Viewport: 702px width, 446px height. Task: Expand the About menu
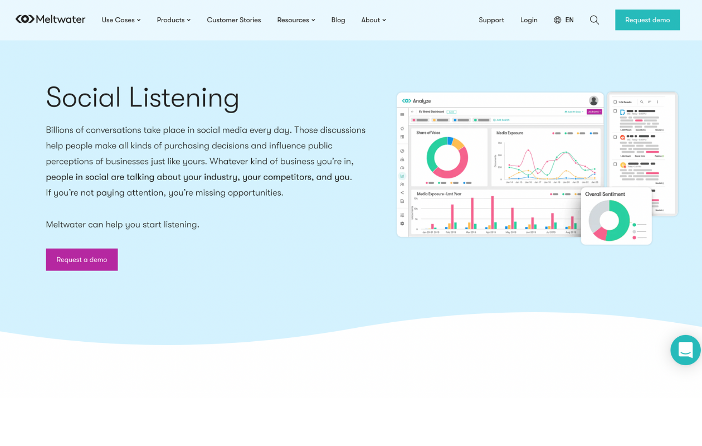click(373, 20)
